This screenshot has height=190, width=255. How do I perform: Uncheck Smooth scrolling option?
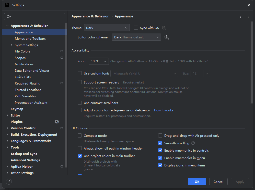tap(160, 143)
